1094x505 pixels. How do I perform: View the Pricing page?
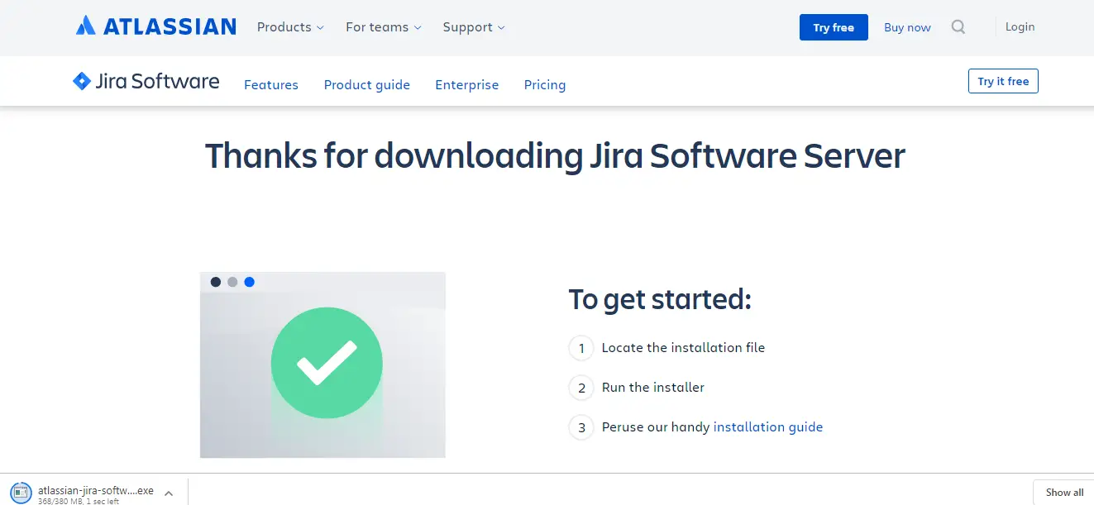[x=544, y=84]
